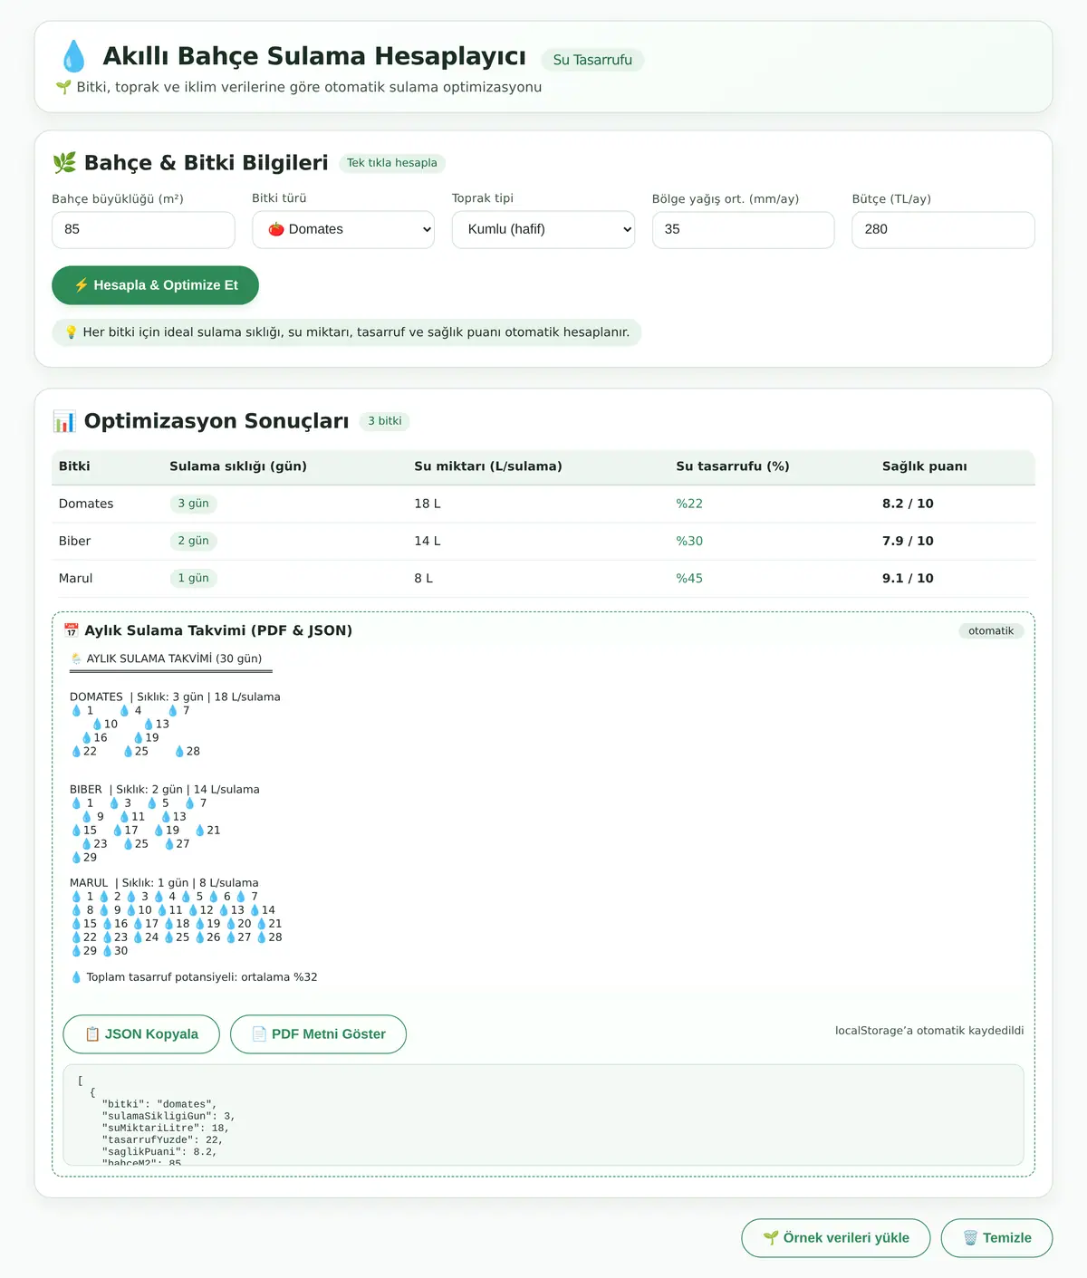Click the Su Tasarrufu badge in header
Image resolution: width=1087 pixels, height=1278 pixels.
(x=592, y=60)
